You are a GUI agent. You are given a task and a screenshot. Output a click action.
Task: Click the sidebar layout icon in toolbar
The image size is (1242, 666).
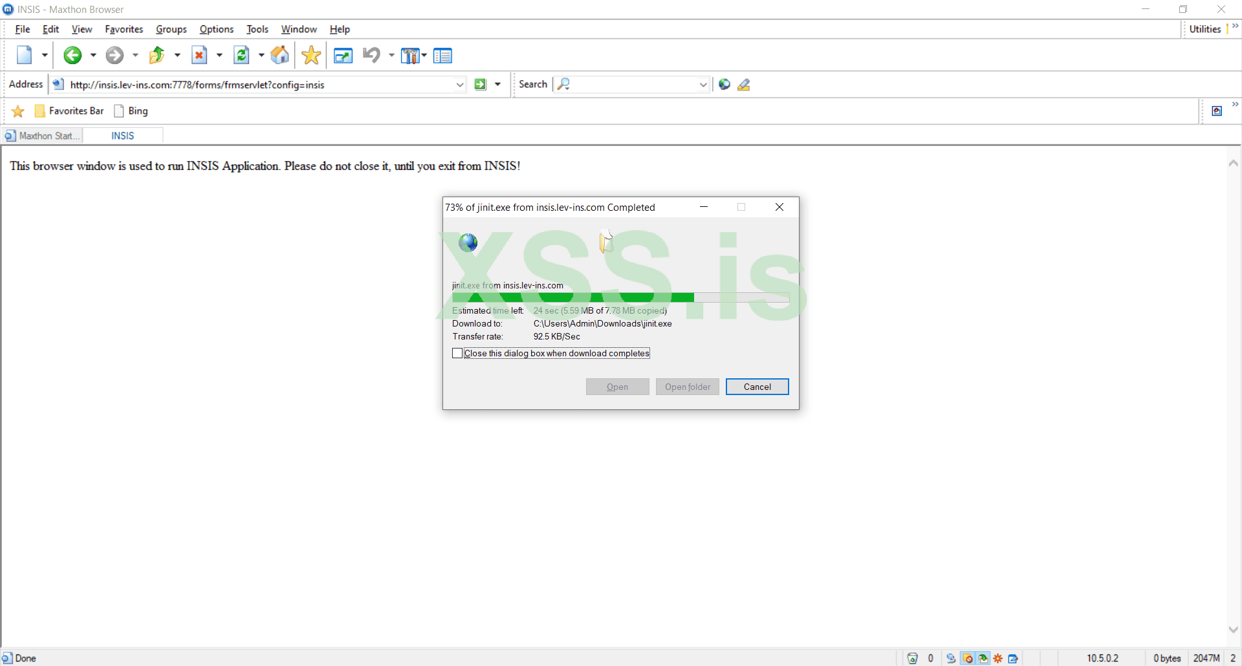tap(443, 56)
